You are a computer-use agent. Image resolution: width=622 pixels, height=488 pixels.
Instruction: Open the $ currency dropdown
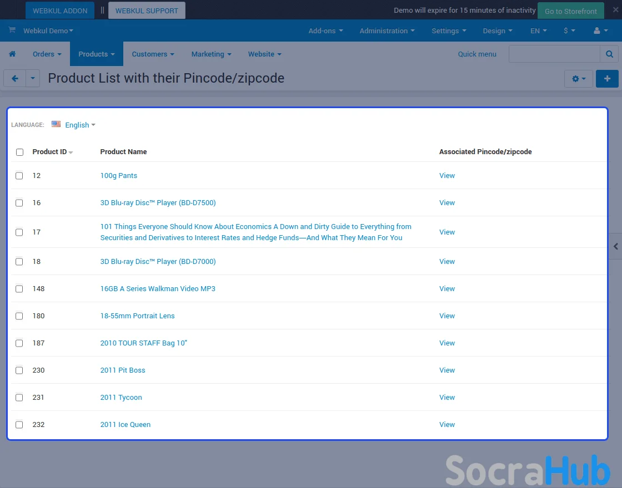(x=569, y=30)
